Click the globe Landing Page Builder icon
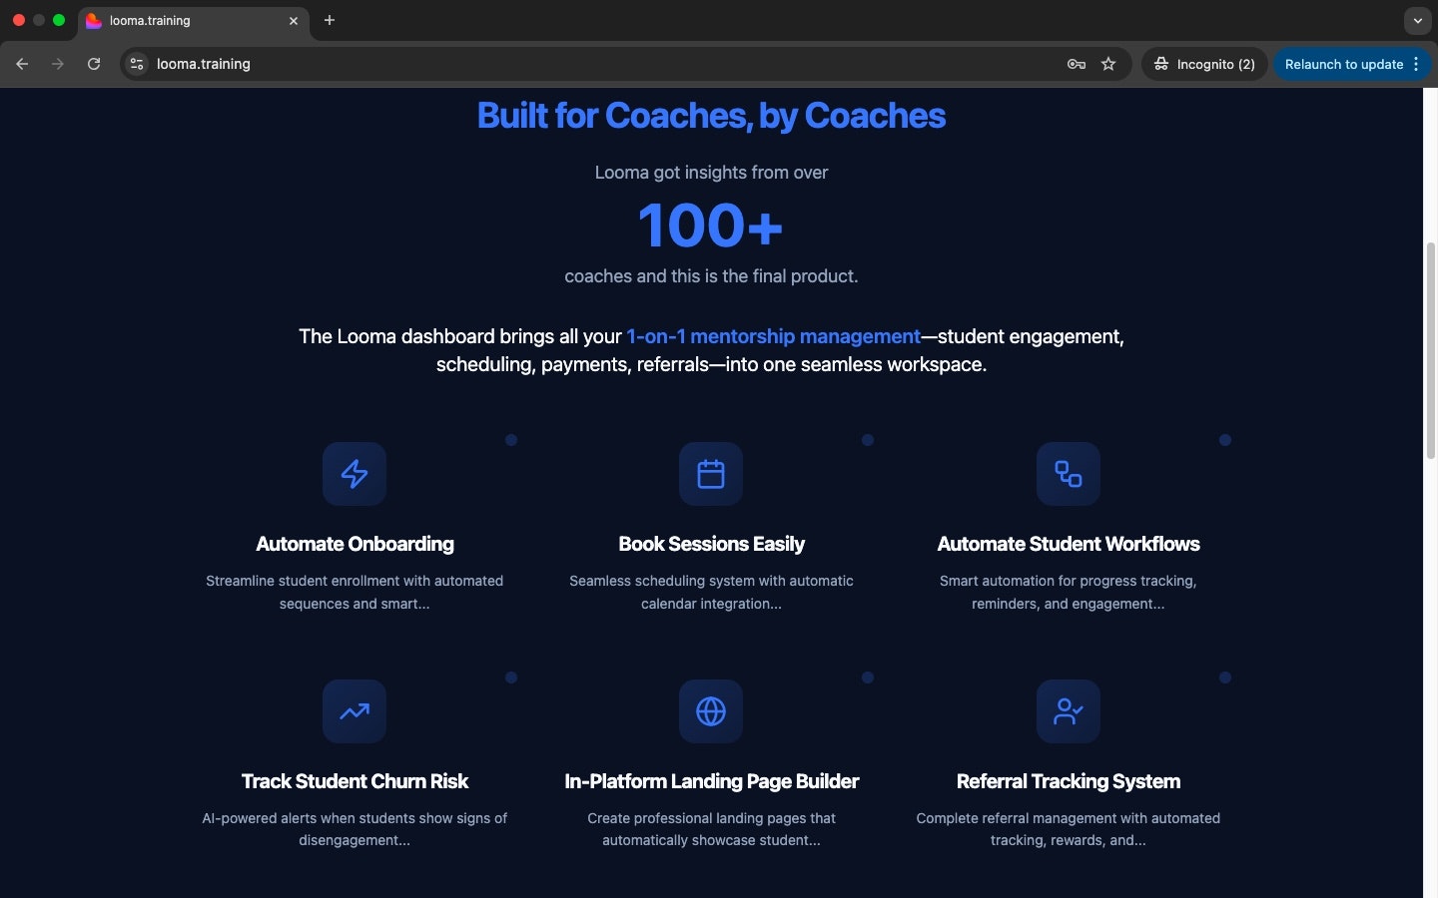This screenshot has height=898, width=1438. [711, 711]
